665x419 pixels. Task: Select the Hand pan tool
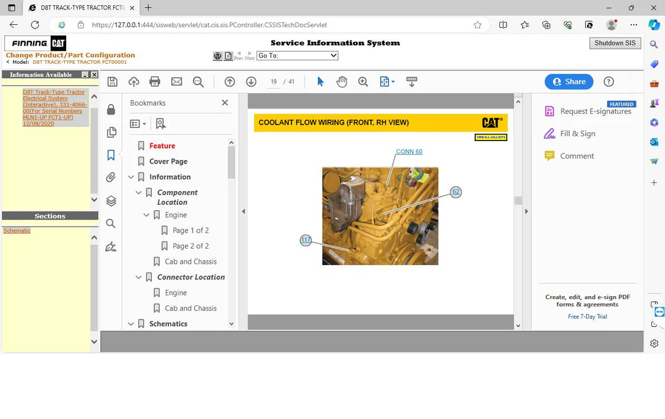342,82
